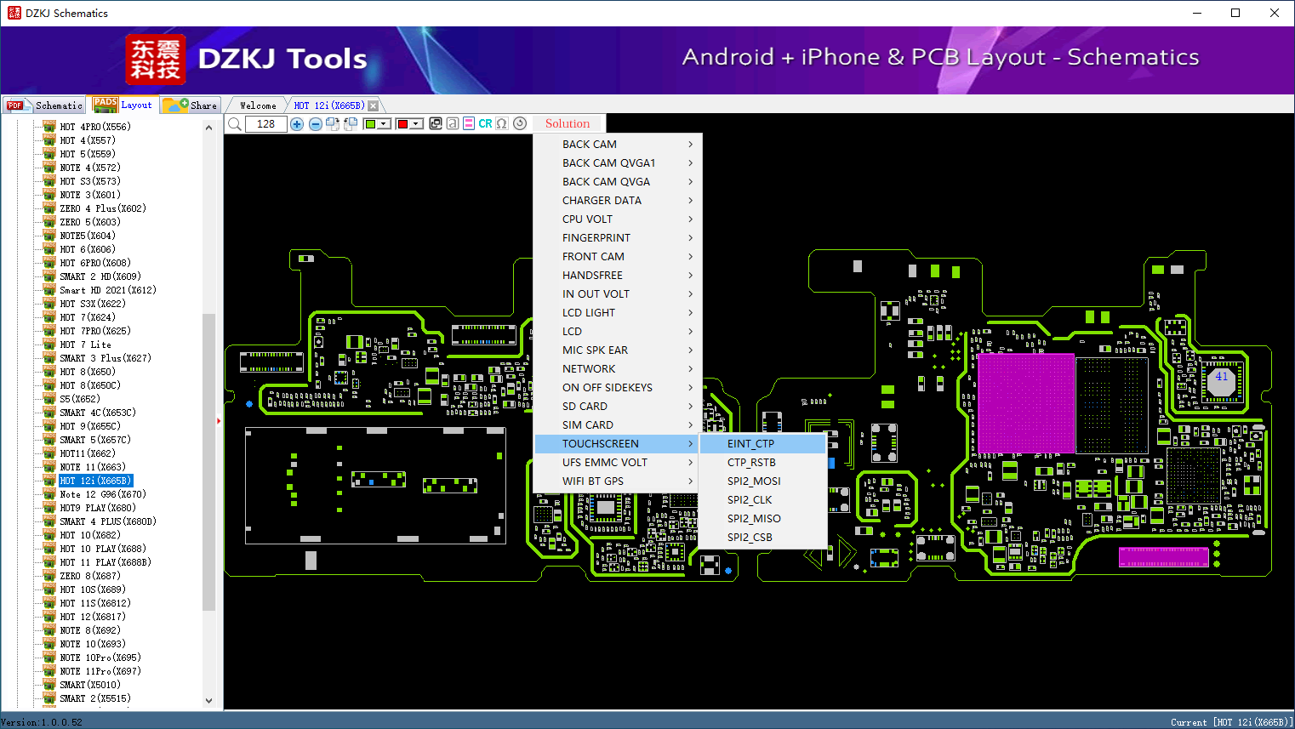
Task: Click the letter 'a' text icon
Action: 453,124
